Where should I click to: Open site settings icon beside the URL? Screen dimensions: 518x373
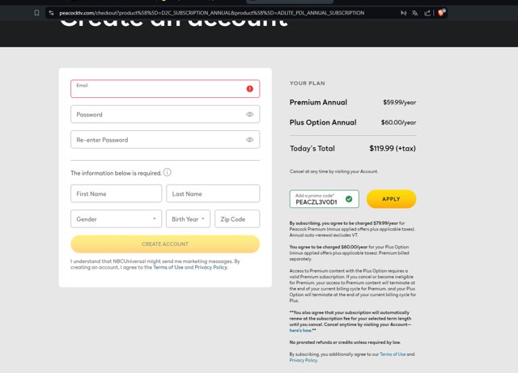click(x=51, y=13)
